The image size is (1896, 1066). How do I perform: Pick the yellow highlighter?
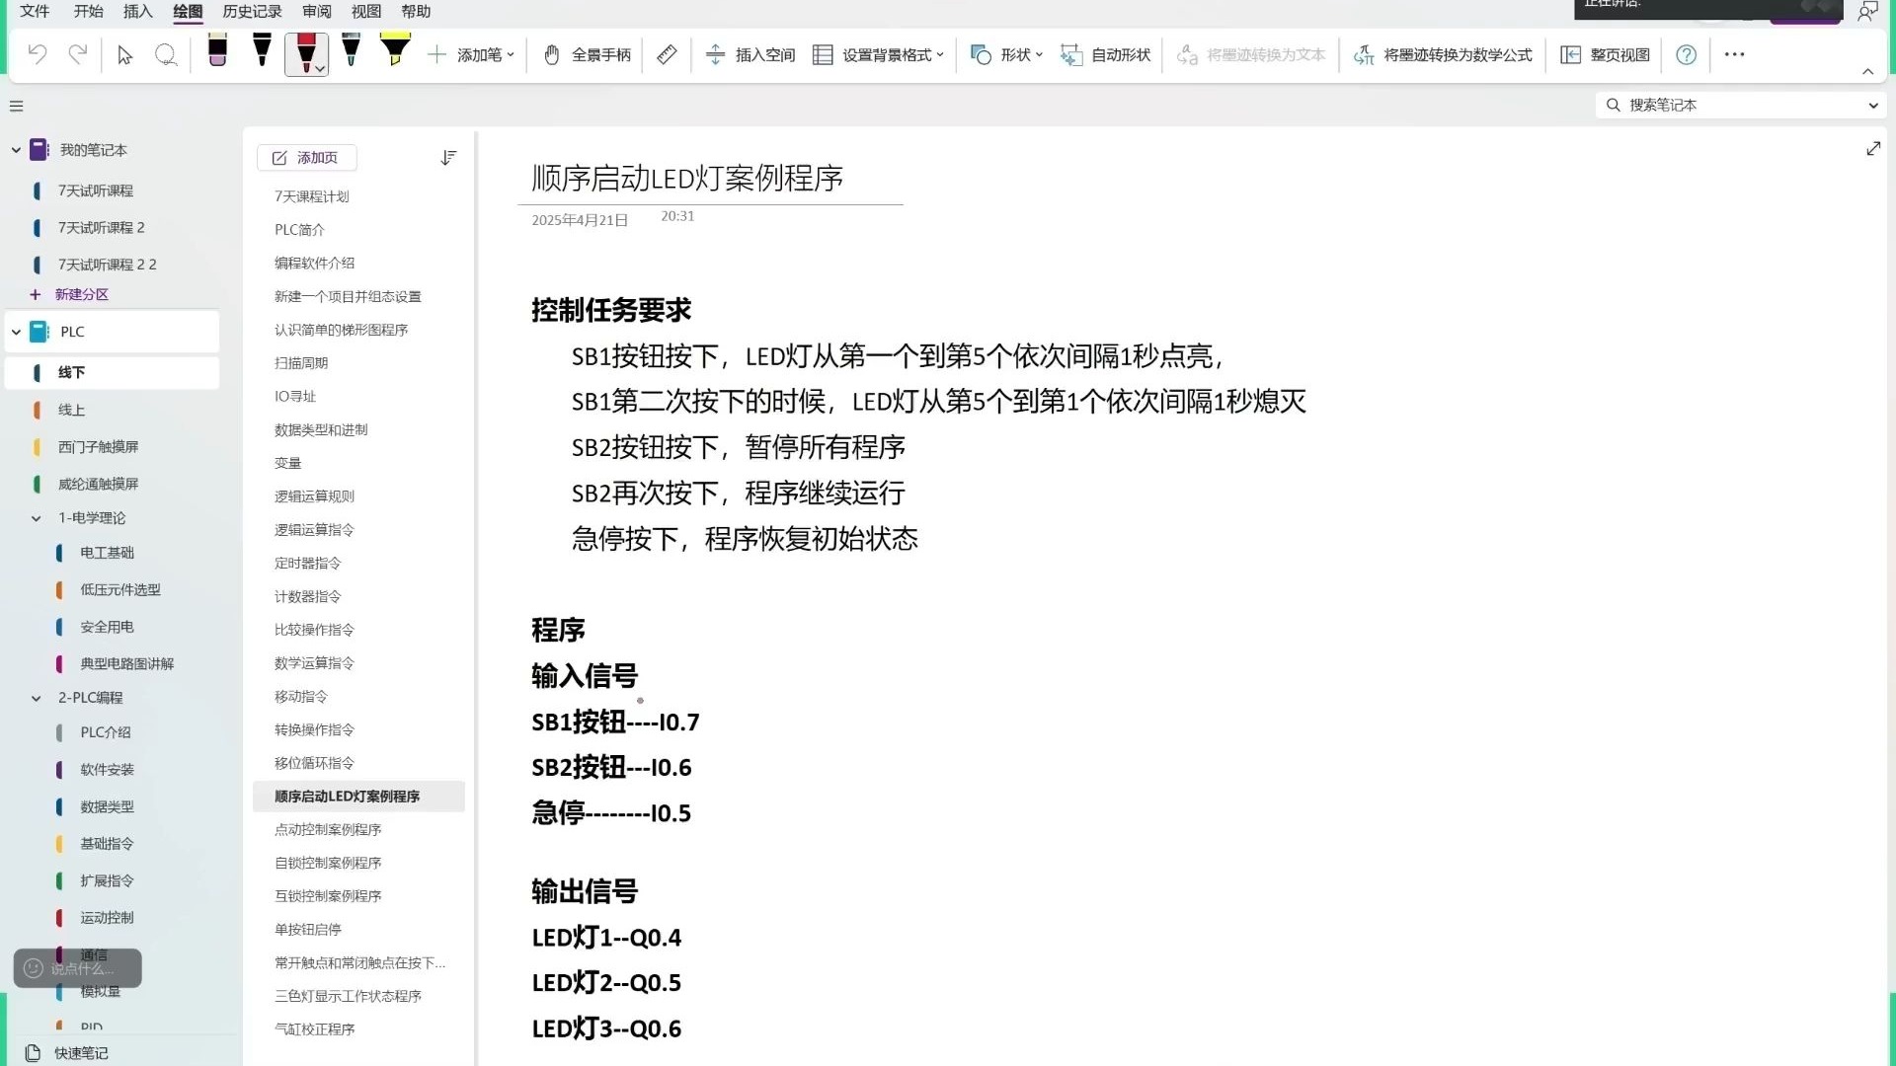click(395, 51)
